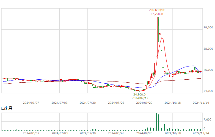Click price chart date label 2024/09/20

tap(144, 103)
